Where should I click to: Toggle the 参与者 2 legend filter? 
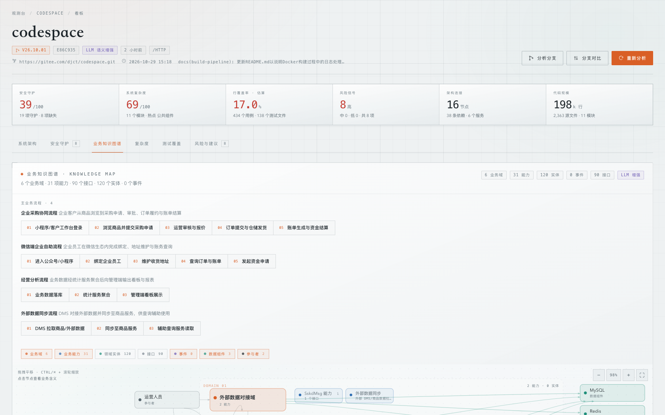pyautogui.click(x=253, y=354)
